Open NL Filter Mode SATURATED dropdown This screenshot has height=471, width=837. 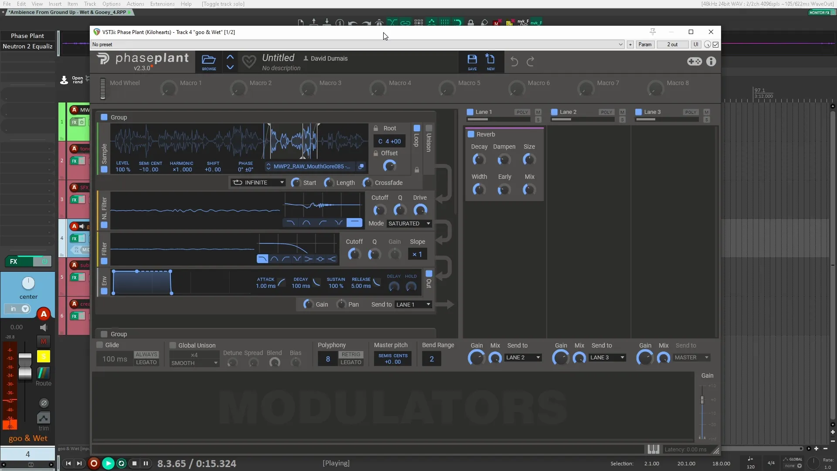point(409,224)
